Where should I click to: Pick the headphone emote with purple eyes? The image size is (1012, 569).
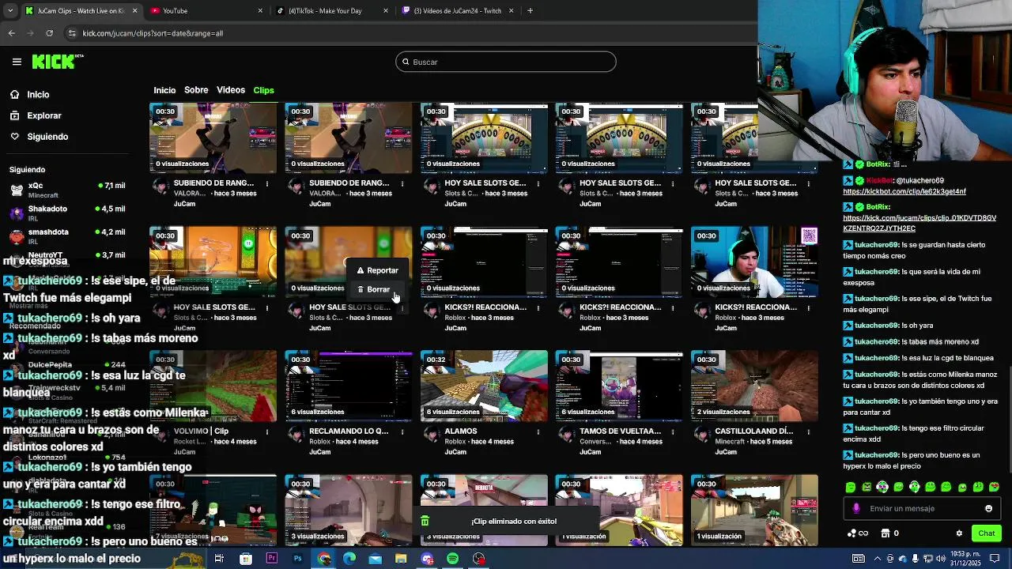pyautogui.click(x=882, y=487)
